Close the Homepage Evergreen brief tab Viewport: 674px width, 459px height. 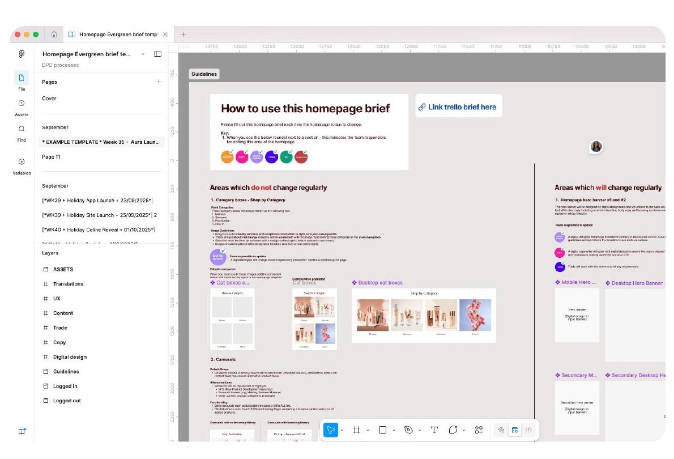click(165, 35)
